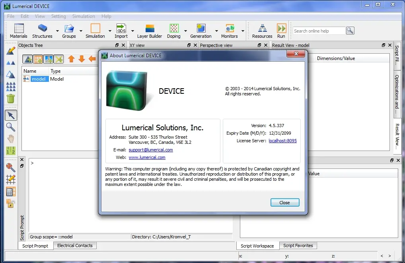Click the two-triangles duplicate tool
Image resolution: width=405 pixels, height=263 pixels.
(x=11, y=63)
